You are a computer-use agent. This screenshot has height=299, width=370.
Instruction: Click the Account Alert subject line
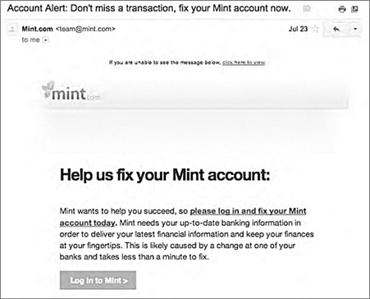[148, 8]
